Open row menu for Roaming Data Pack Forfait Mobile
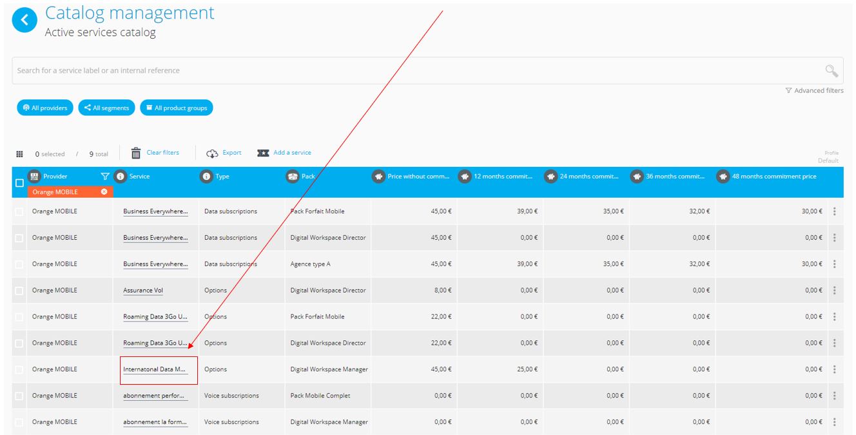 pyautogui.click(x=834, y=316)
